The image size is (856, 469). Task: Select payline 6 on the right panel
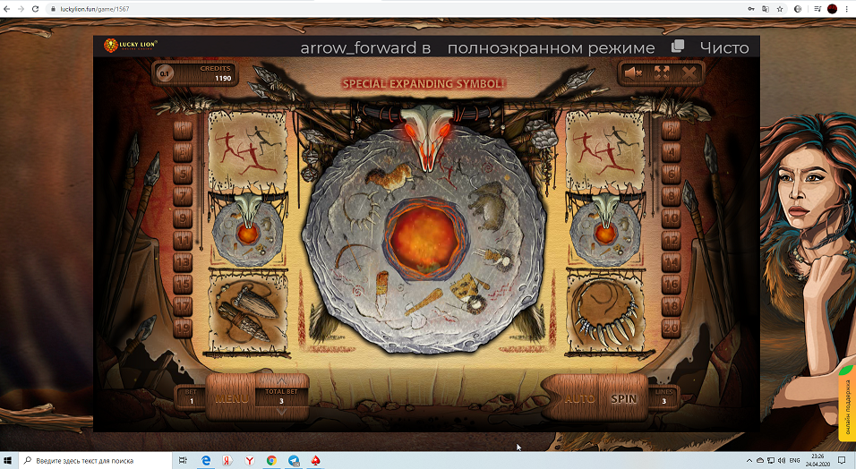coord(671,175)
